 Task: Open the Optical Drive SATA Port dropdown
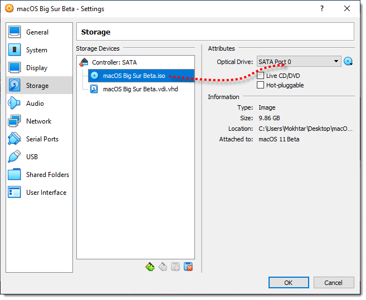[299, 62]
